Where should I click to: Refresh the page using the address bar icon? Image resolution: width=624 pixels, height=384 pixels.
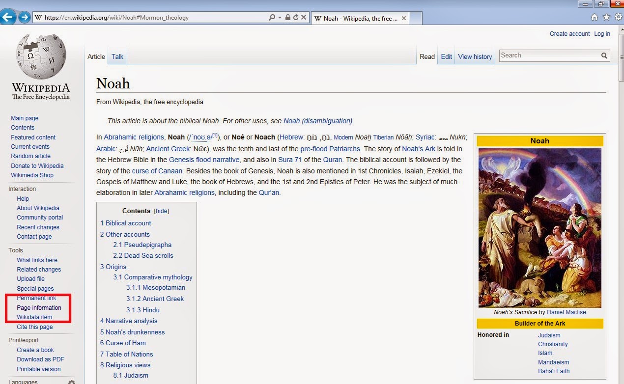click(x=296, y=17)
